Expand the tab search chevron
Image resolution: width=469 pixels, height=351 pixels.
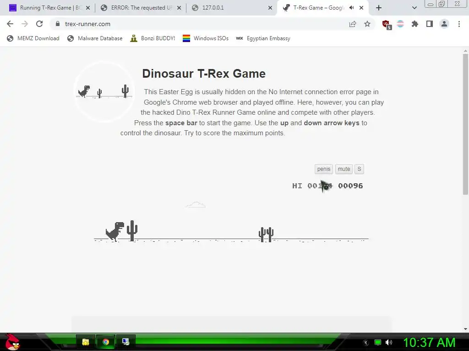coord(414,8)
